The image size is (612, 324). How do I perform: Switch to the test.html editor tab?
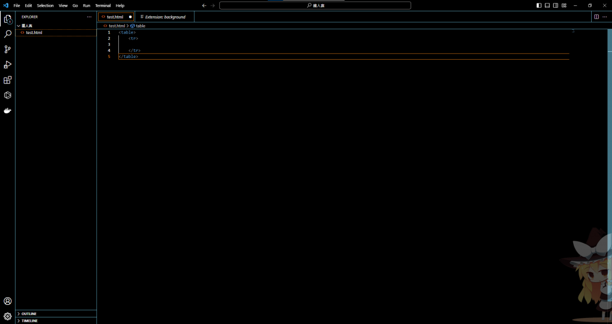click(x=116, y=17)
